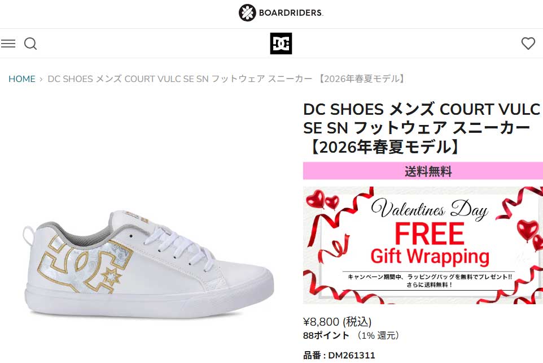
Task: Open the hamburger navigation menu
Action: click(x=8, y=44)
